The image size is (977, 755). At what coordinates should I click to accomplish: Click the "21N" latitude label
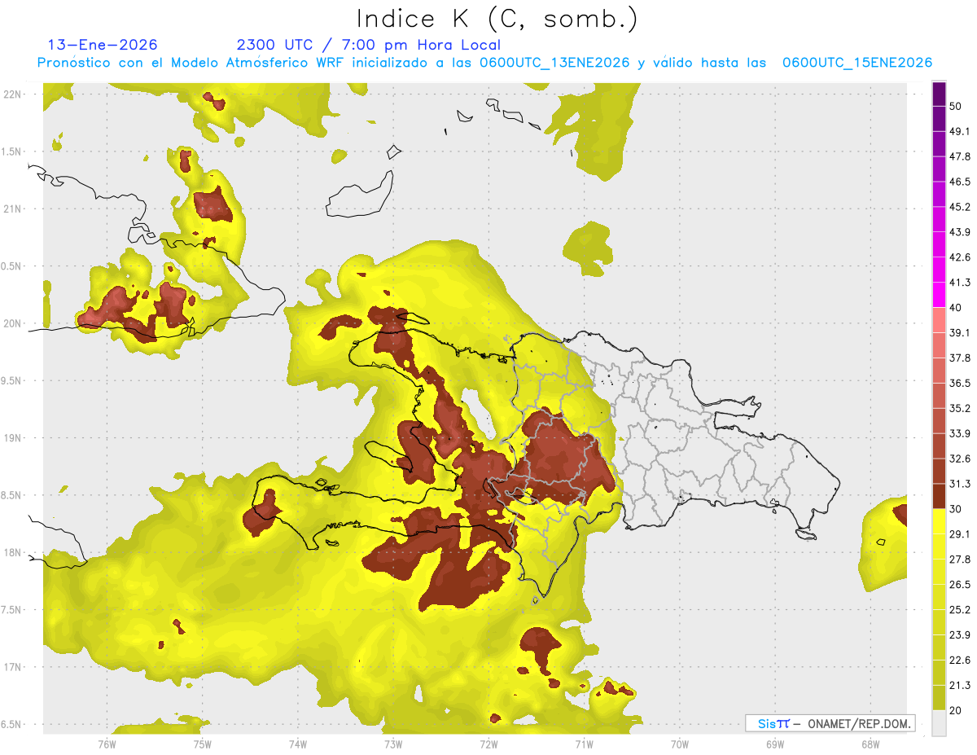pyautogui.click(x=12, y=209)
